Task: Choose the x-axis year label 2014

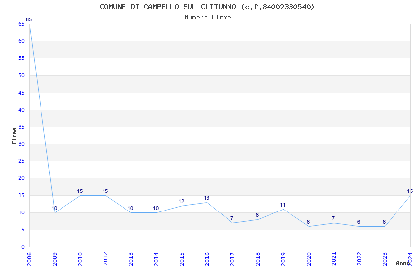Action: pyautogui.click(x=156, y=259)
